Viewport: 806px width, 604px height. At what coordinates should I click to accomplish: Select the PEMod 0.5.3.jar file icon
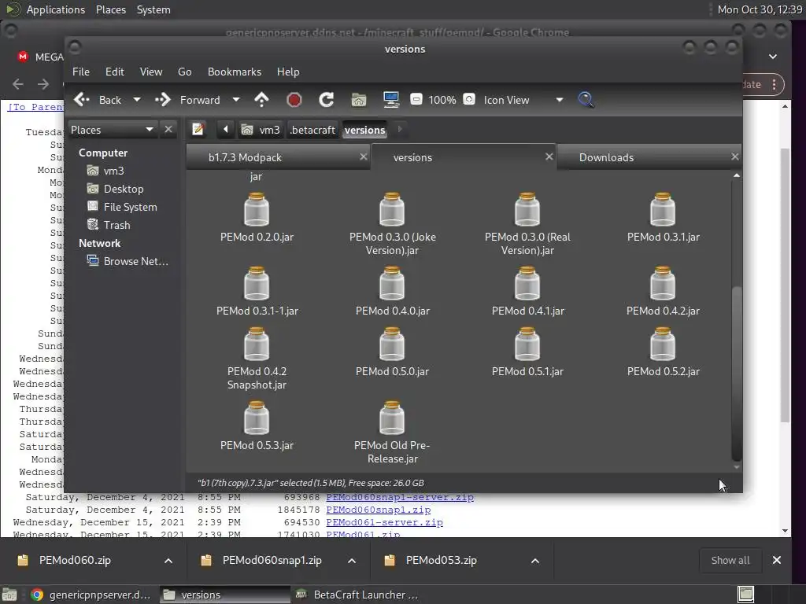pyautogui.click(x=257, y=418)
